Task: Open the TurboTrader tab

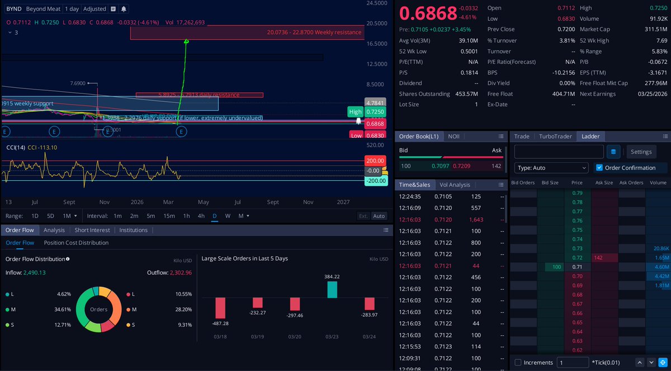Action: point(555,137)
